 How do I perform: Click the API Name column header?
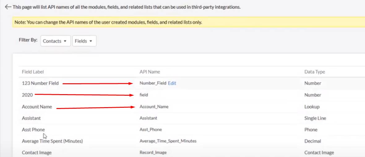tap(150, 72)
